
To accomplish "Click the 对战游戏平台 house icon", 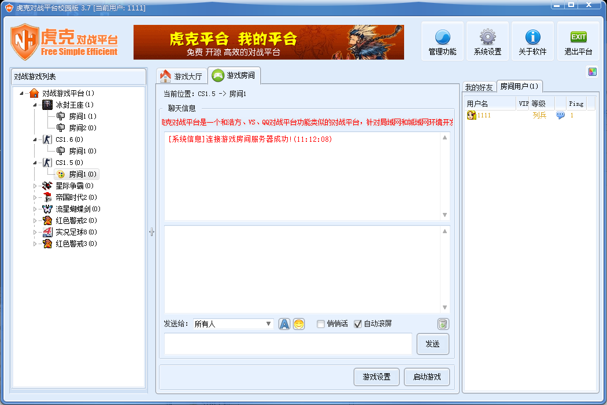I will [x=34, y=93].
